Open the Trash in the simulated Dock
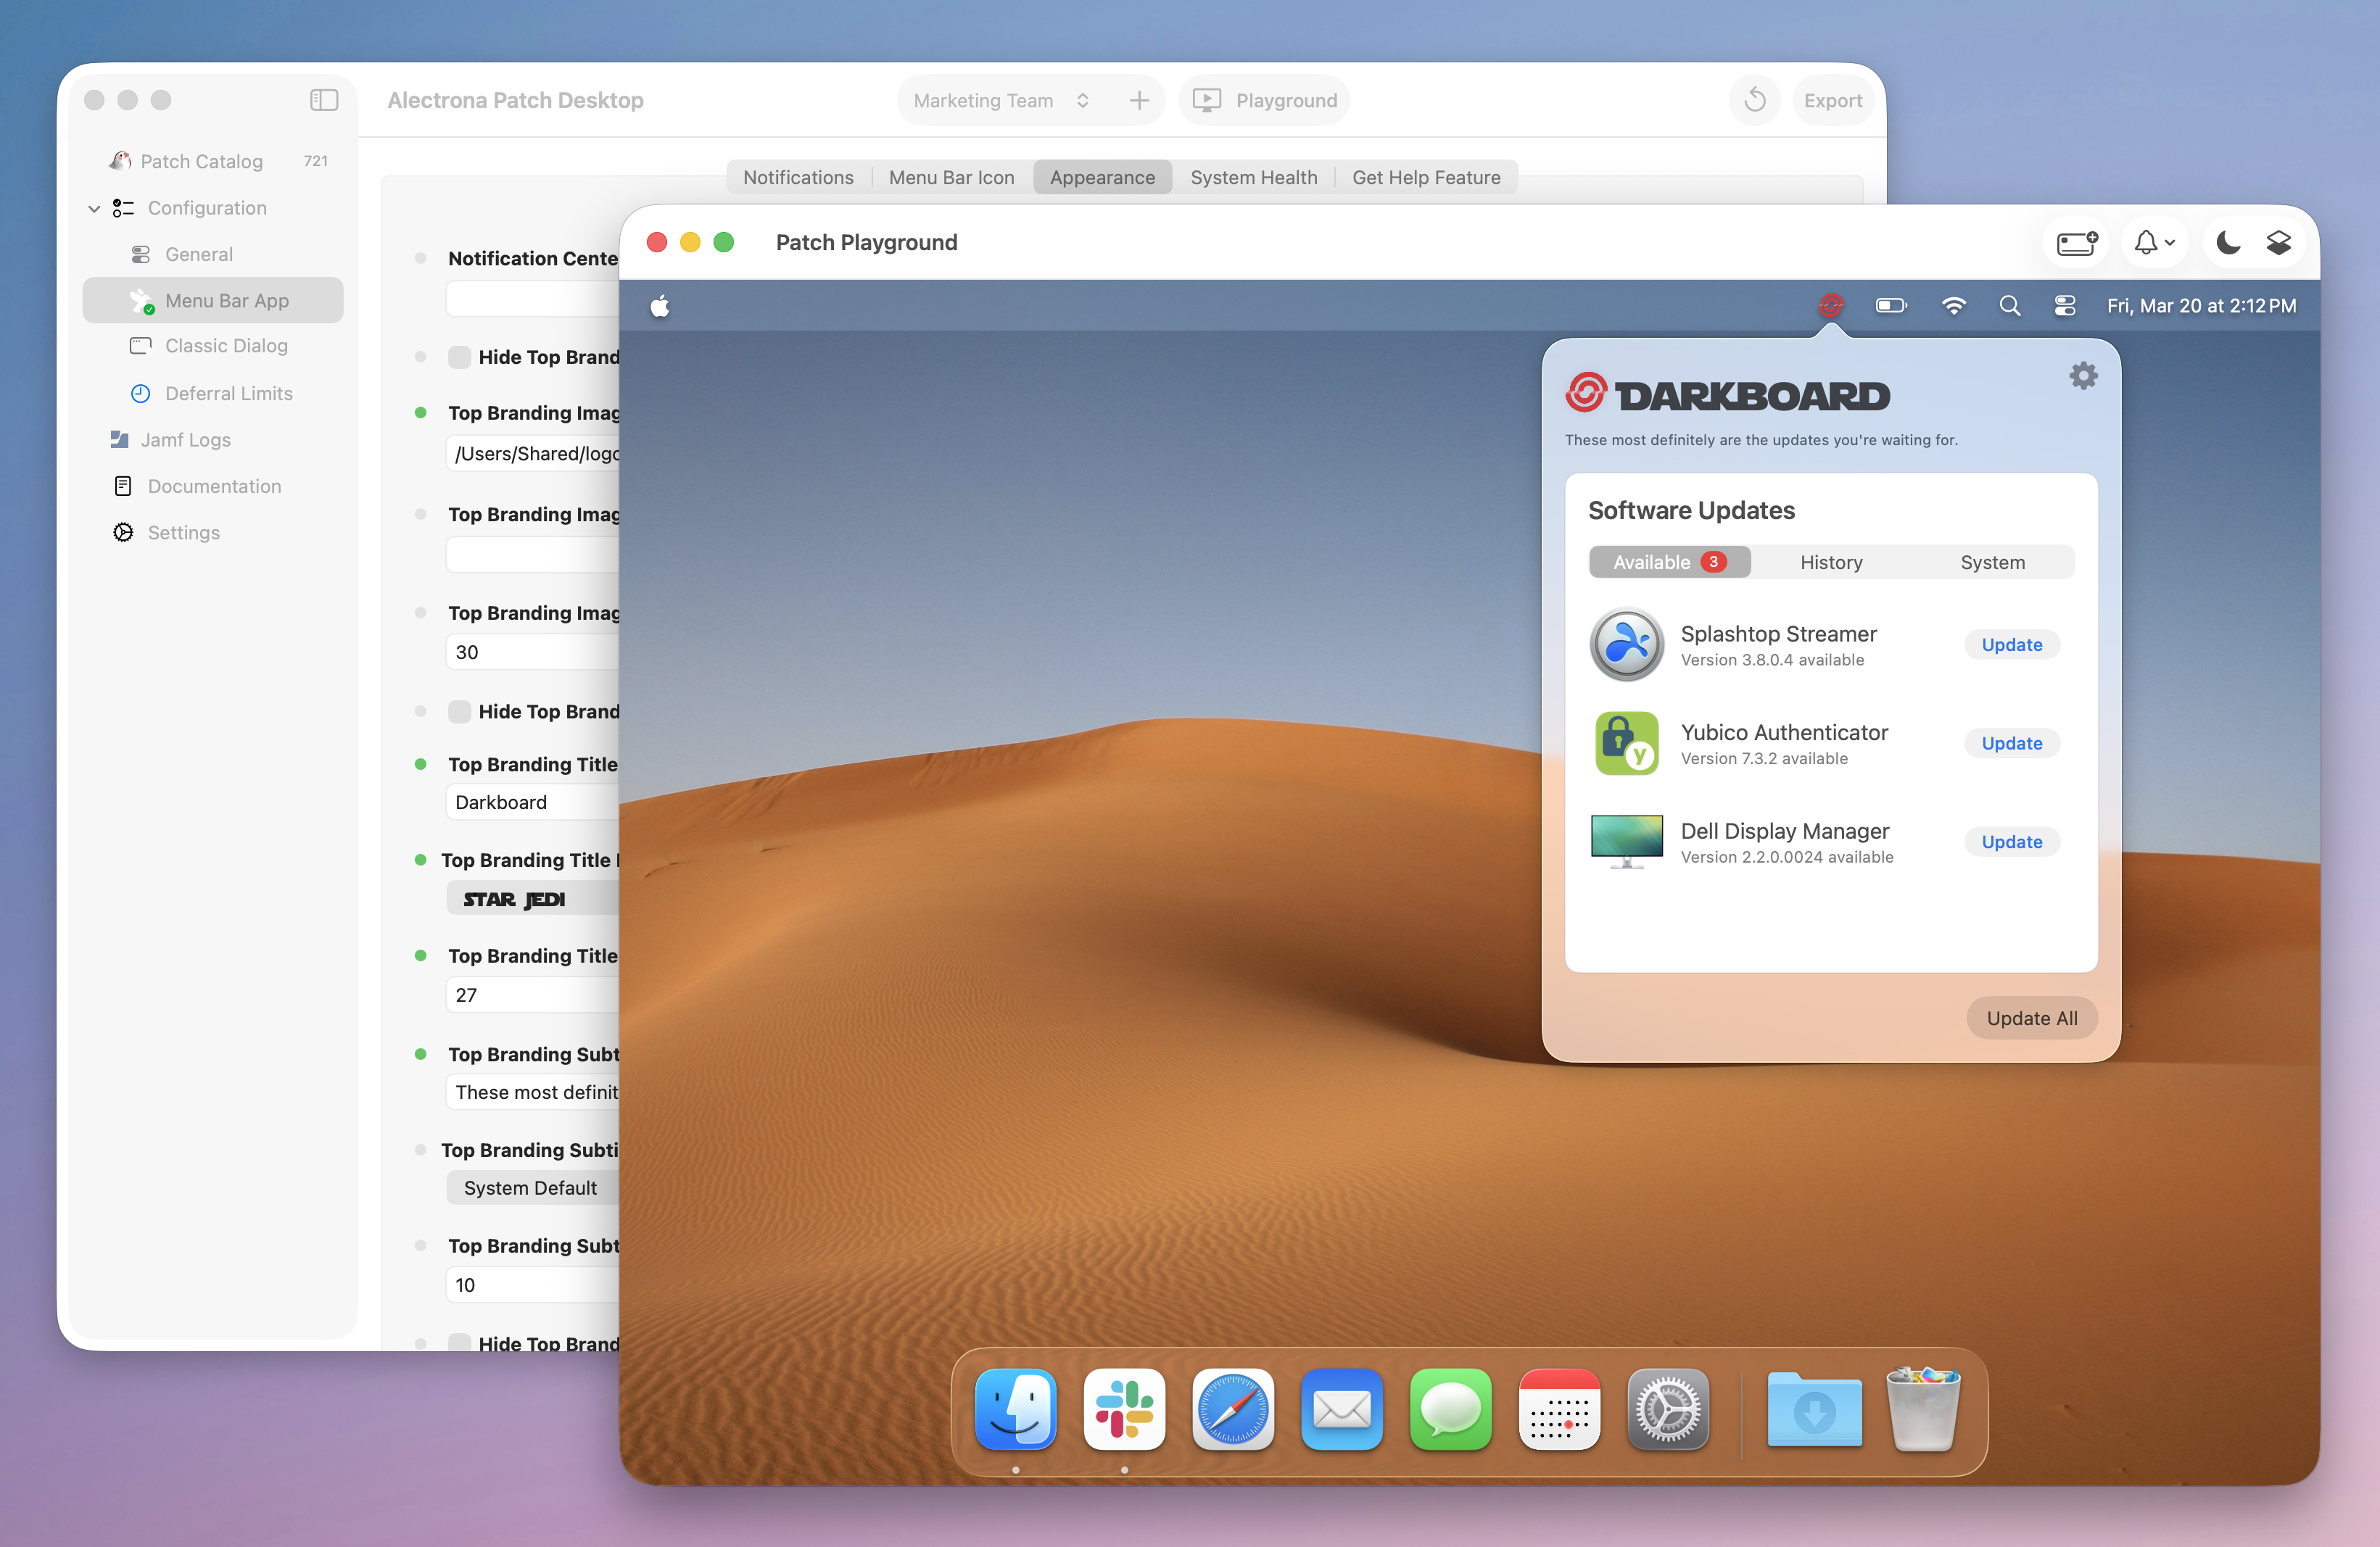2380x1547 pixels. [x=1922, y=1409]
